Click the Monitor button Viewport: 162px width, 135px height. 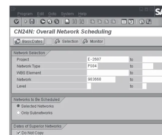(x=93, y=42)
